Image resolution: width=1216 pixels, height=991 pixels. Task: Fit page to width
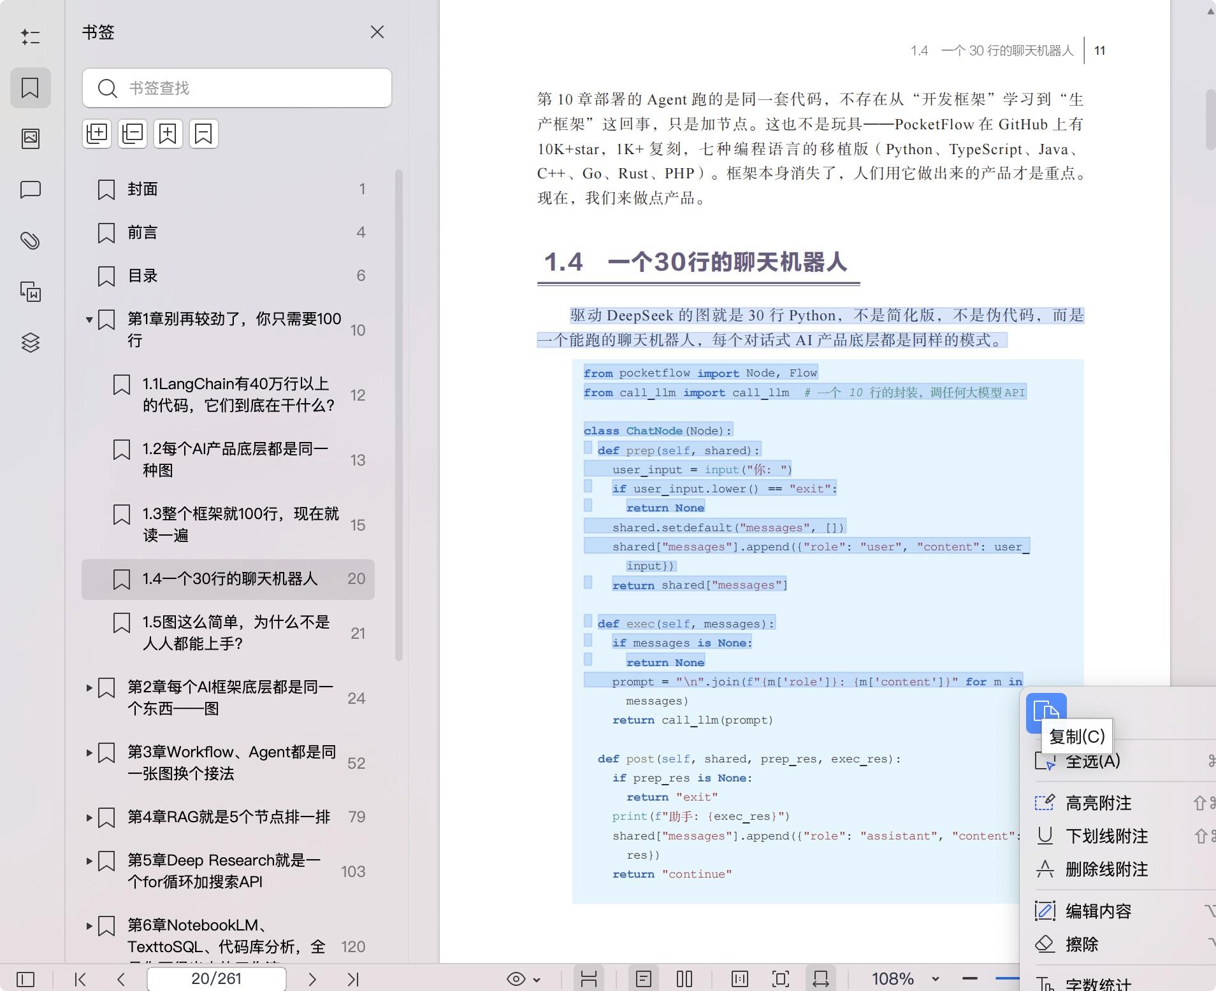(821, 979)
